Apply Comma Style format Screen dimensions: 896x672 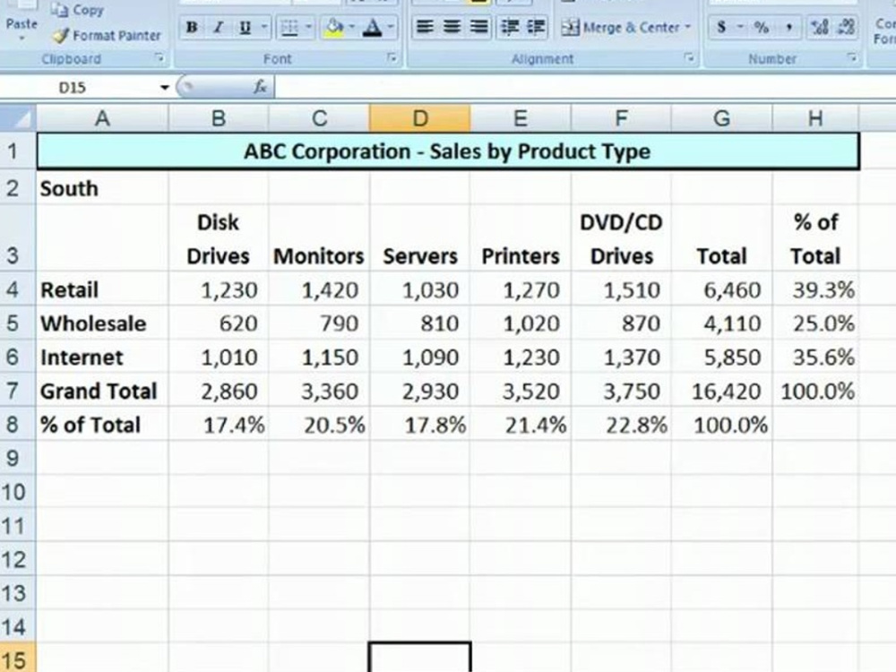click(x=789, y=27)
